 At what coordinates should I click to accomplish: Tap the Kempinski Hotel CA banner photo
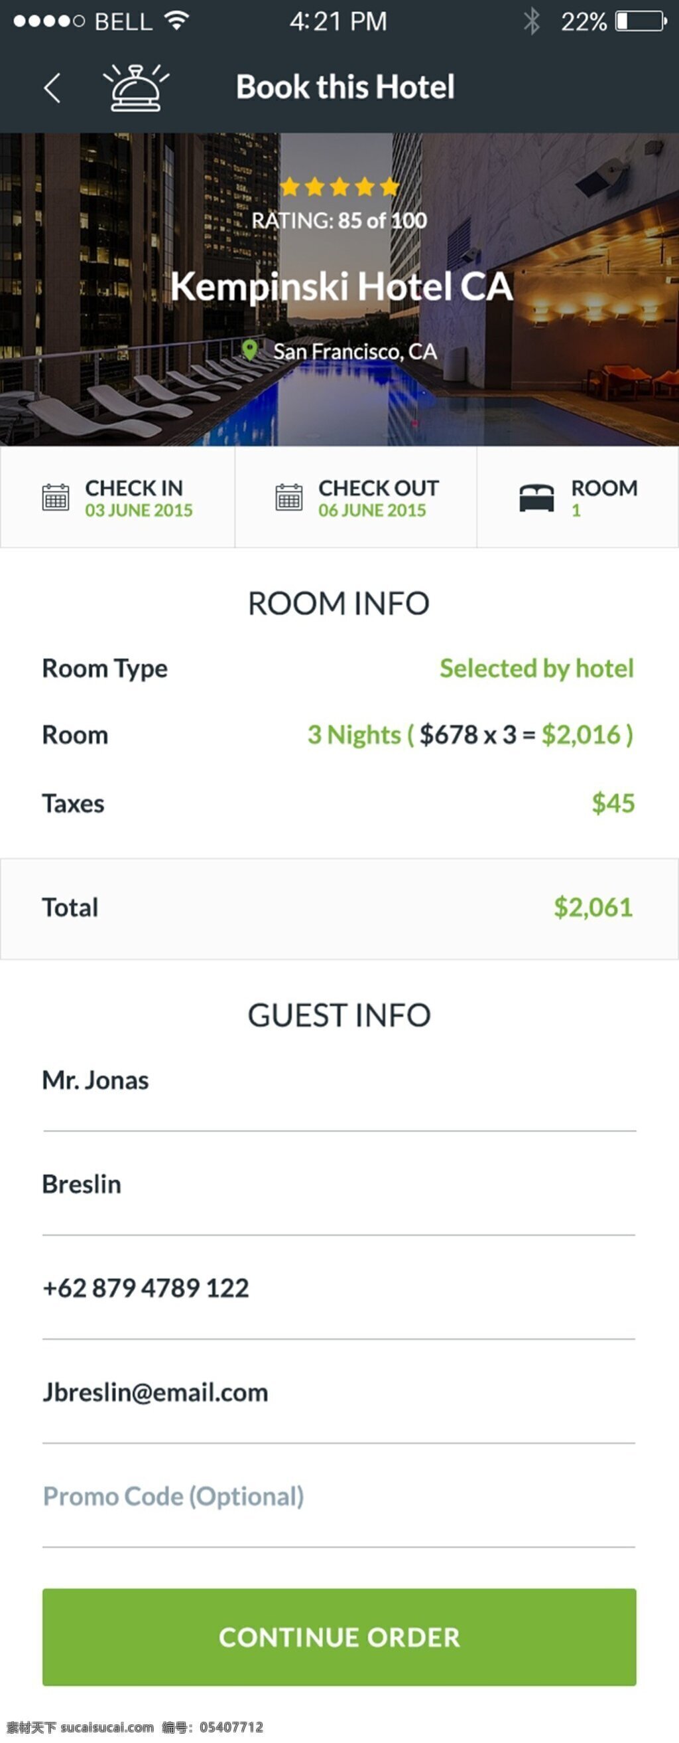[x=339, y=290]
